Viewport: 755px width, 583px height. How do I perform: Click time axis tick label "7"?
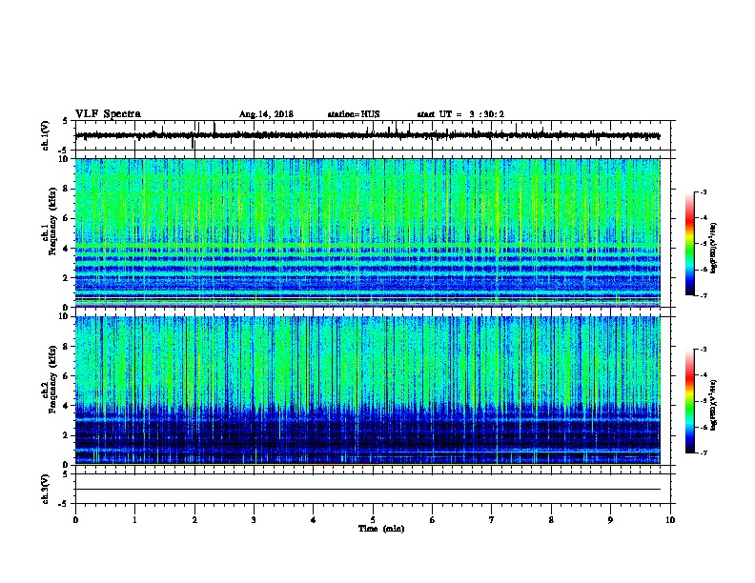coord(492,520)
